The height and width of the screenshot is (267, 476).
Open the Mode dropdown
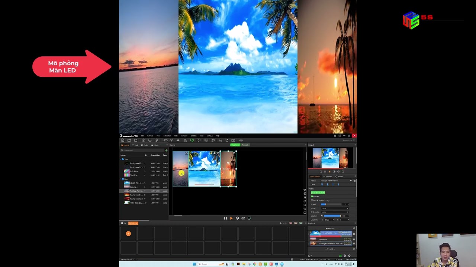(x=335, y=208)
